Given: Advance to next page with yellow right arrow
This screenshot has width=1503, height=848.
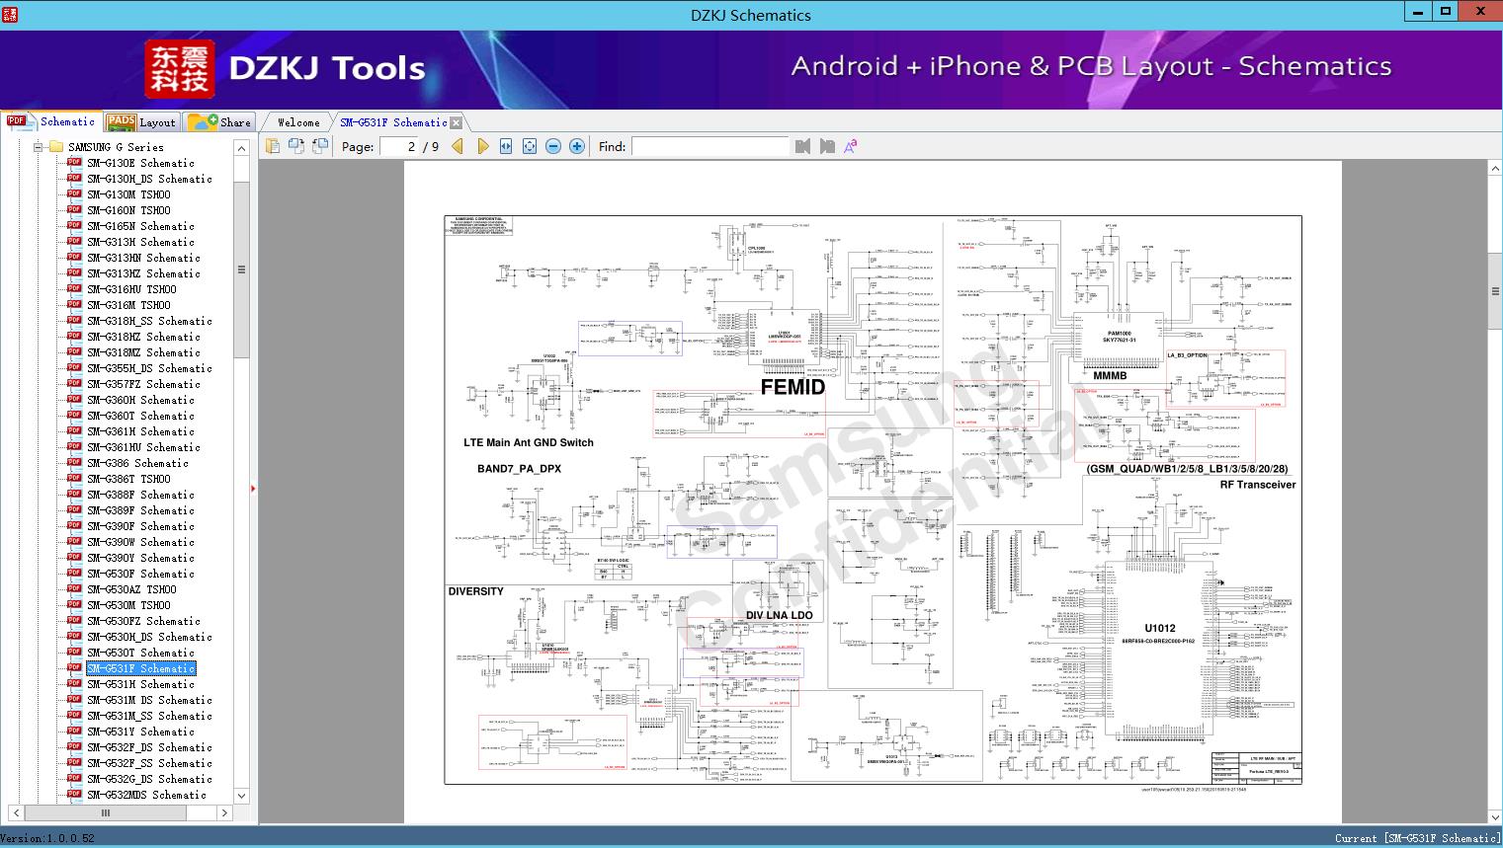Looking at the screenshot, I should (482, 145).
